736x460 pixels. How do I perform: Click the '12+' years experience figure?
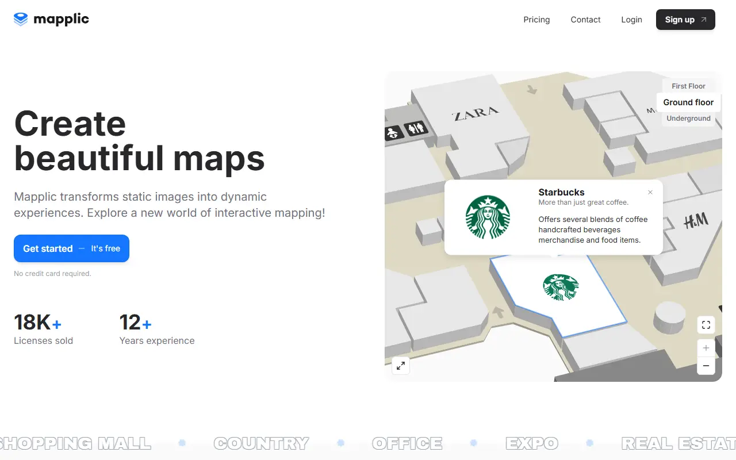(x=136, y=323)
